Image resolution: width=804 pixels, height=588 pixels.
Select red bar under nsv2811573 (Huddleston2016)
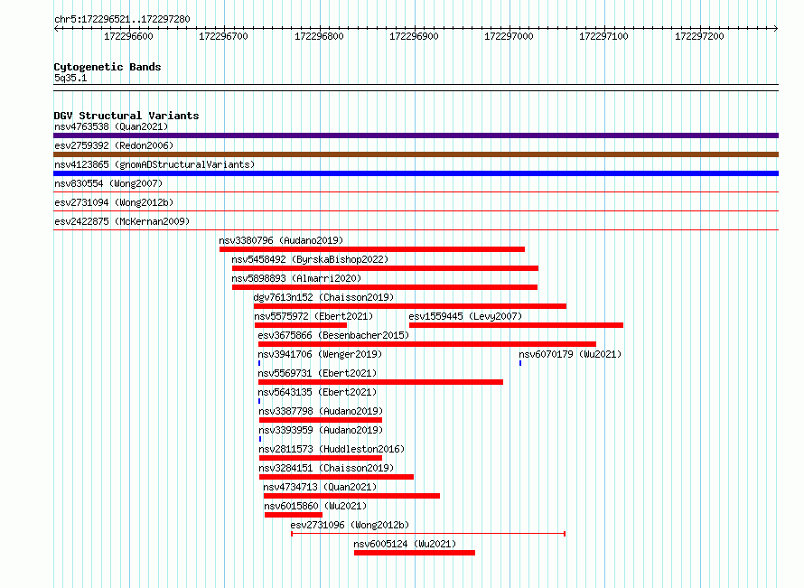[x=321, y=458]
